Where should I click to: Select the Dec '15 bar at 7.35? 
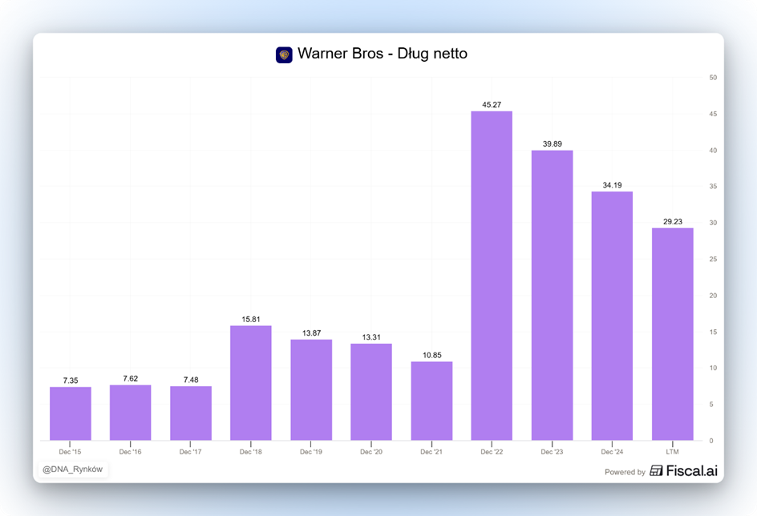click(71, 413)
